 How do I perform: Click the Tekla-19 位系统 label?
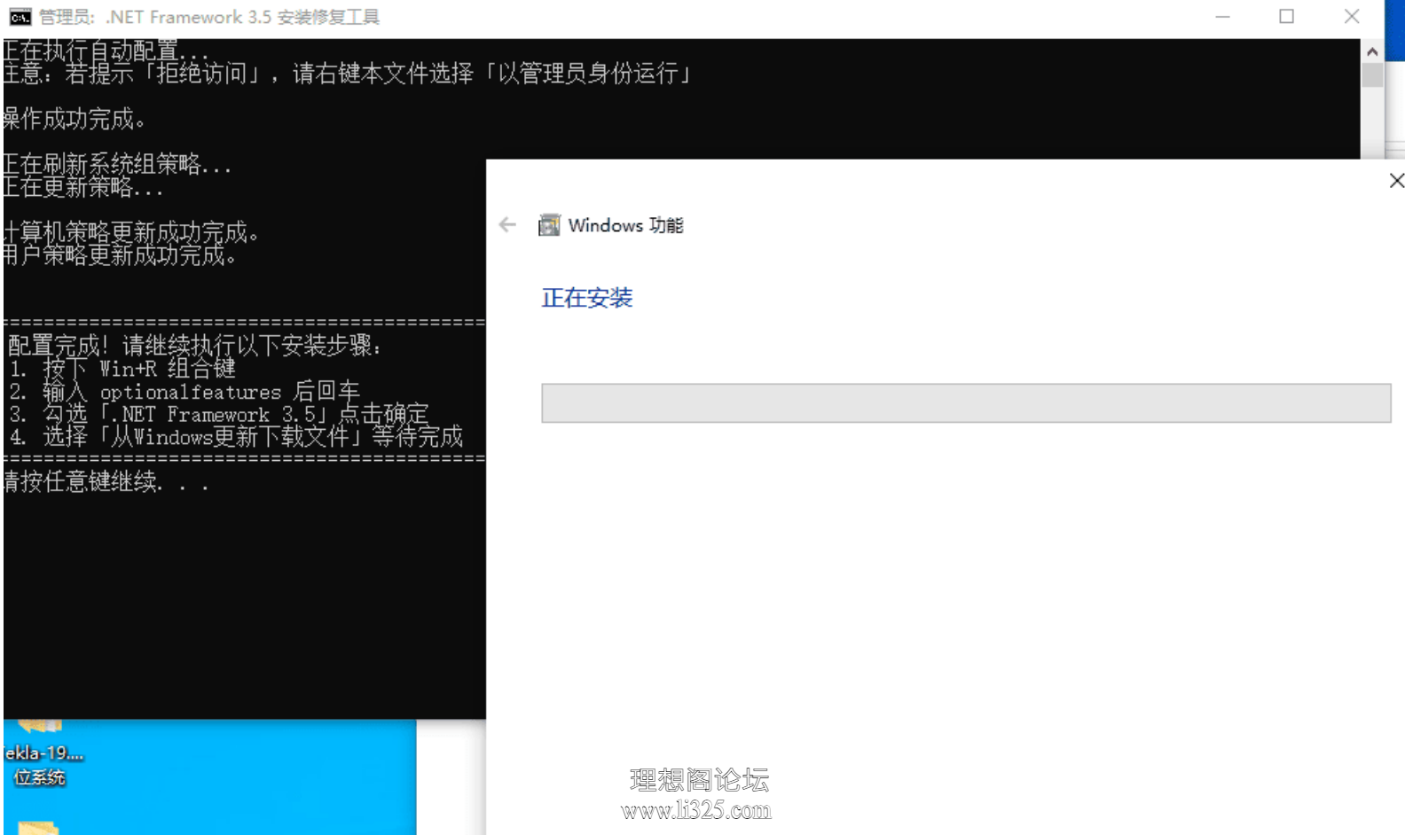43,765
